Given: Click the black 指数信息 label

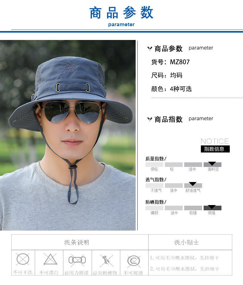Looking at the screenshot, I should pos(215,149).
